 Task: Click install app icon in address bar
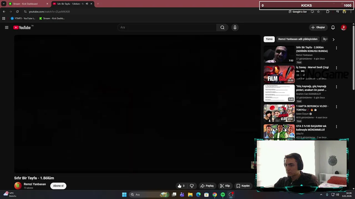312,12
